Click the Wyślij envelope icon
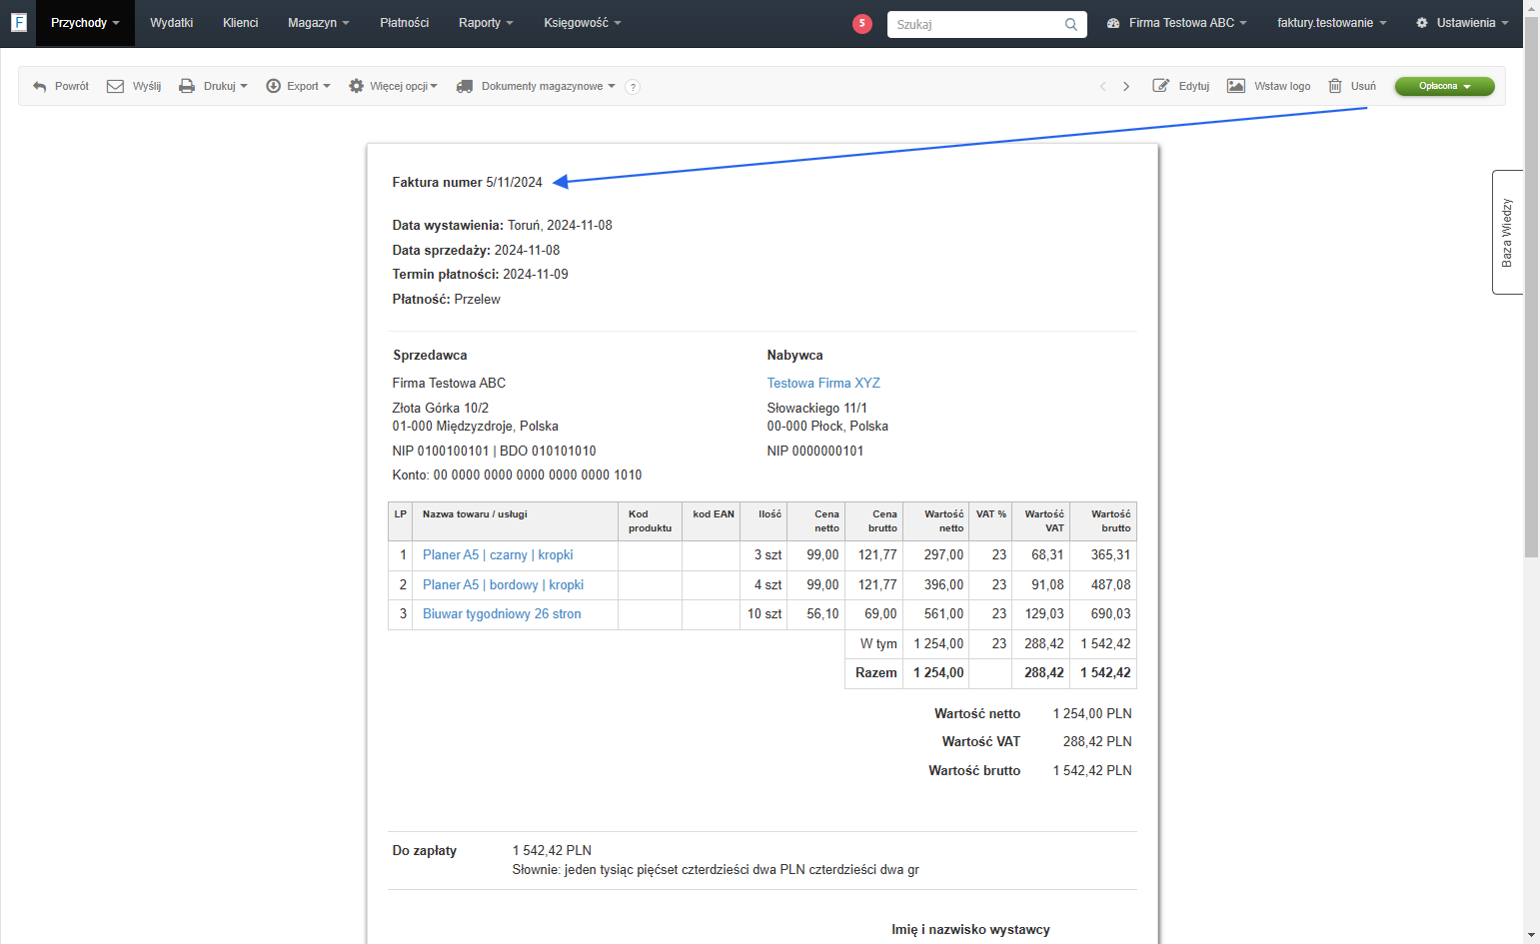The image size is (1540, 944). pyautogui.click(x=115, y=87)
